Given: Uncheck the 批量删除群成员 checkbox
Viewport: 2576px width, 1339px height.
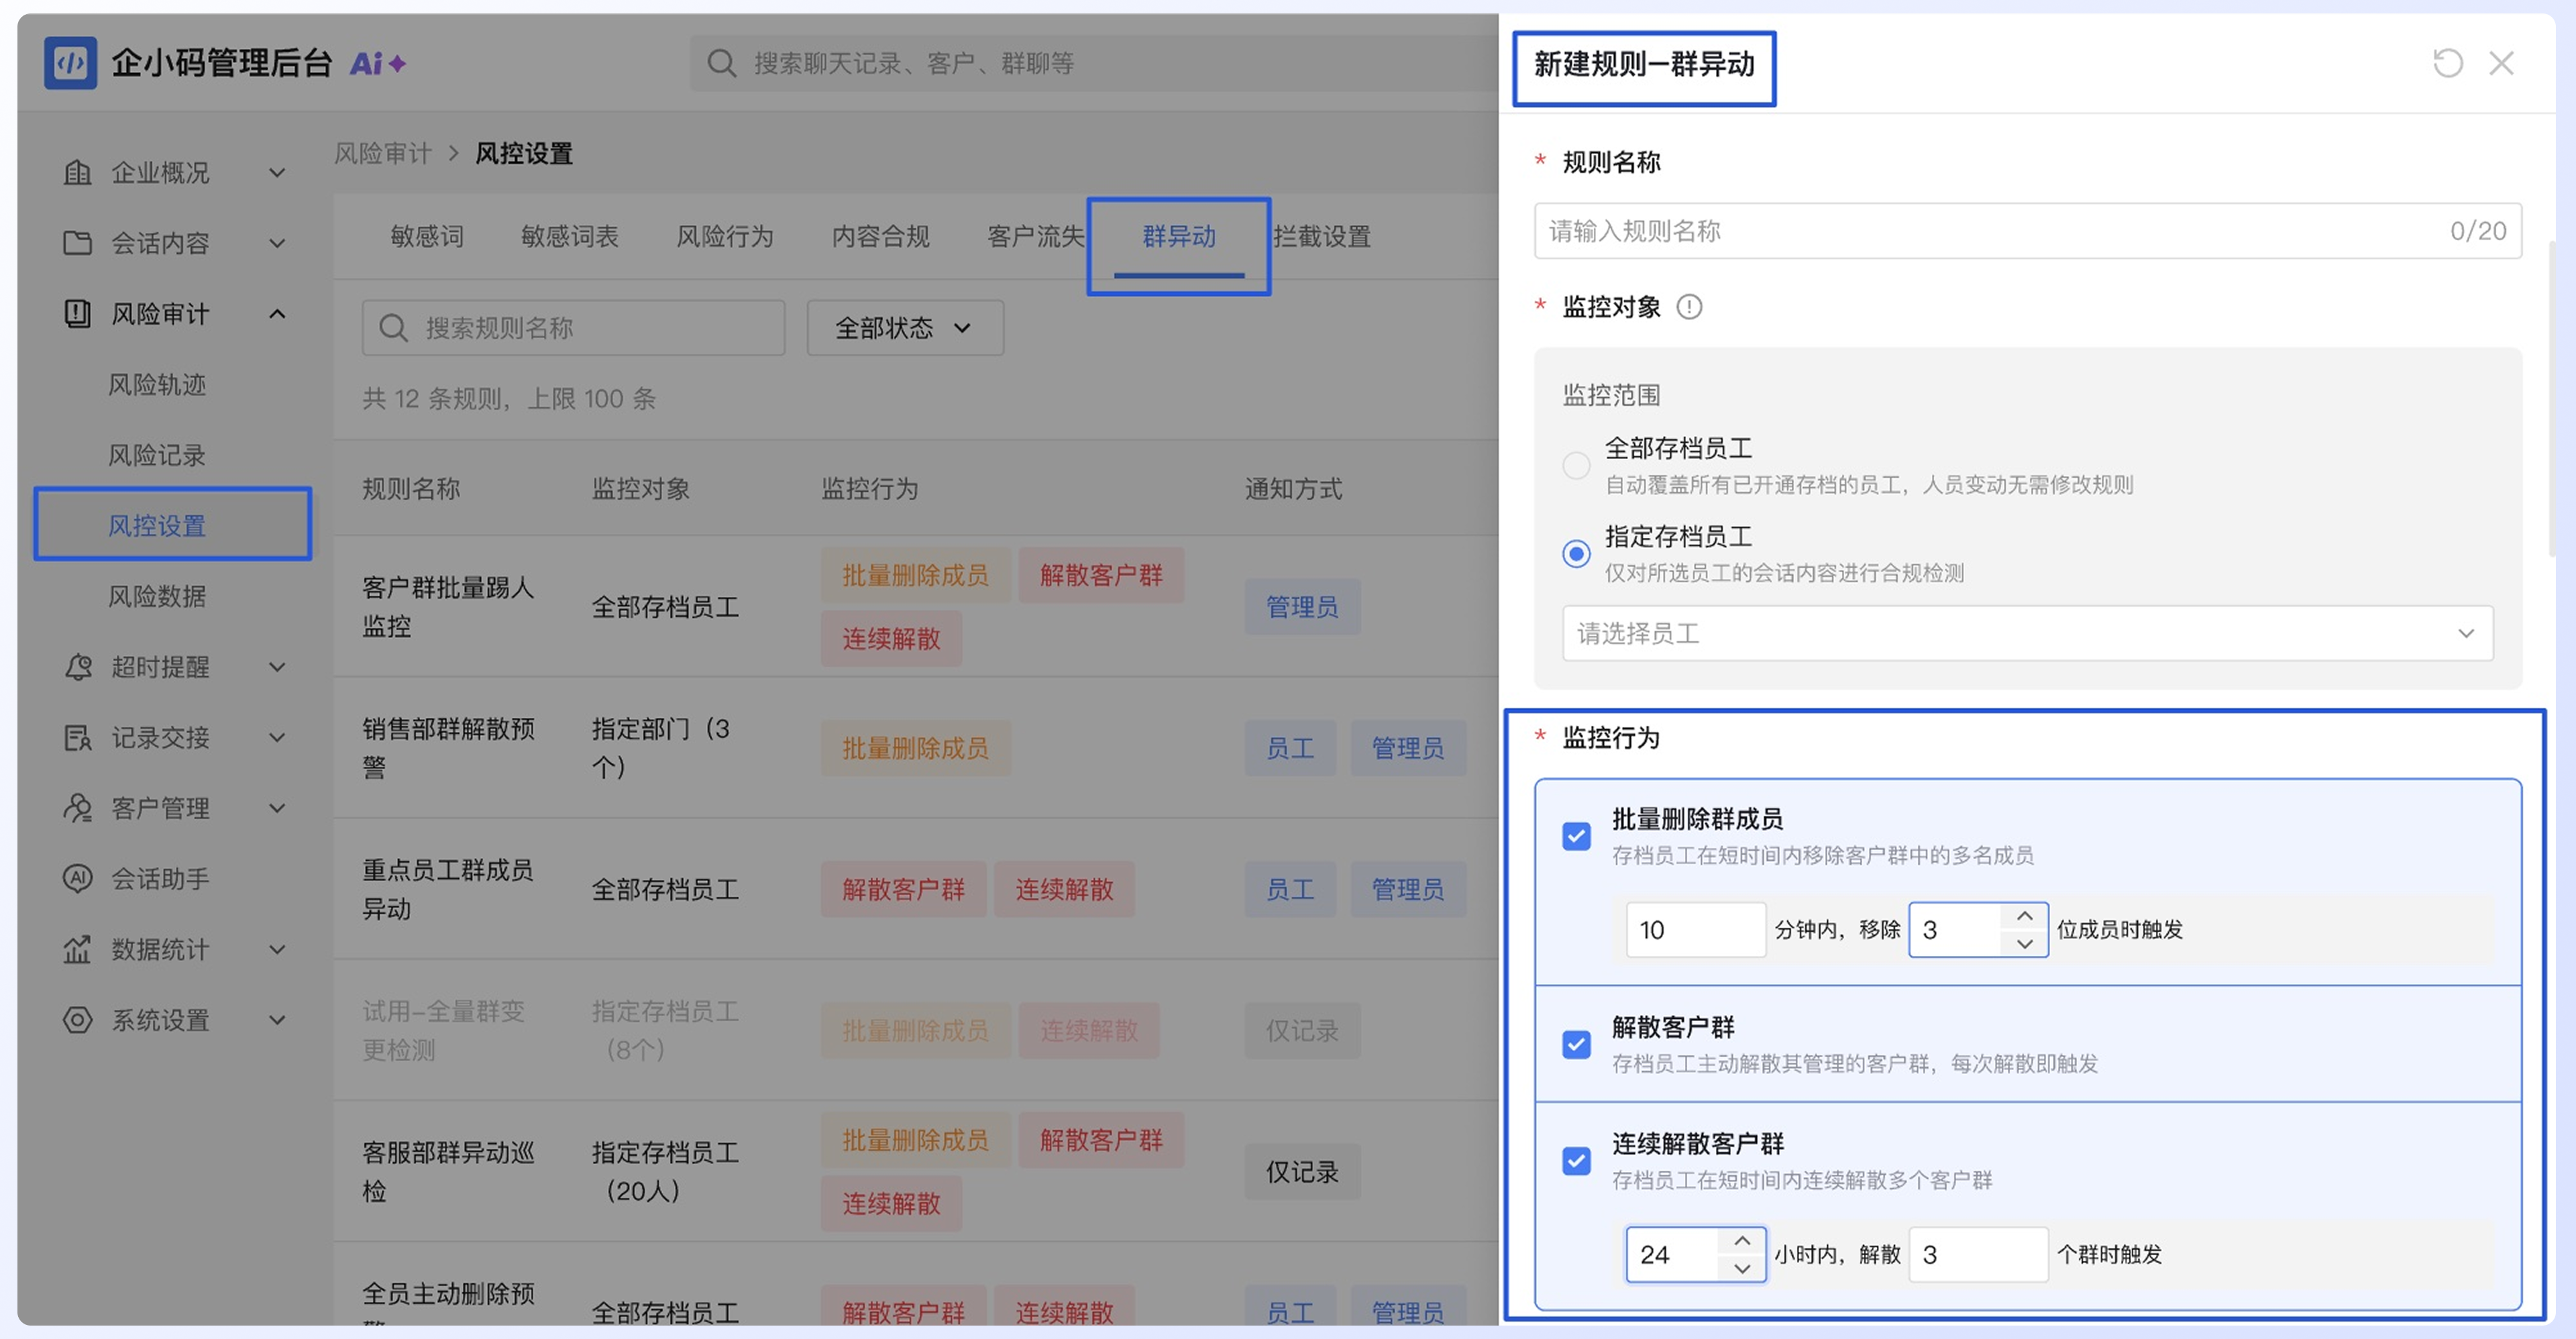Looking at the screenshot, I should pos(1576,836).
